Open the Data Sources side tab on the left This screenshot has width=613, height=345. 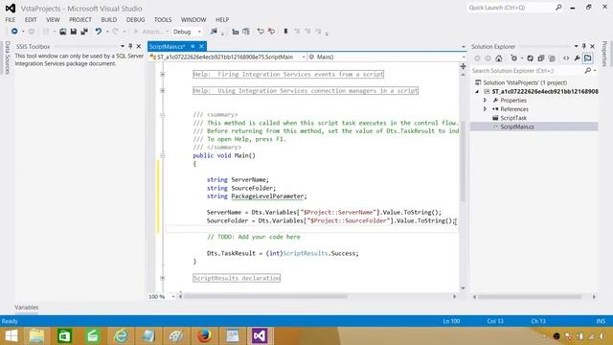7,57
